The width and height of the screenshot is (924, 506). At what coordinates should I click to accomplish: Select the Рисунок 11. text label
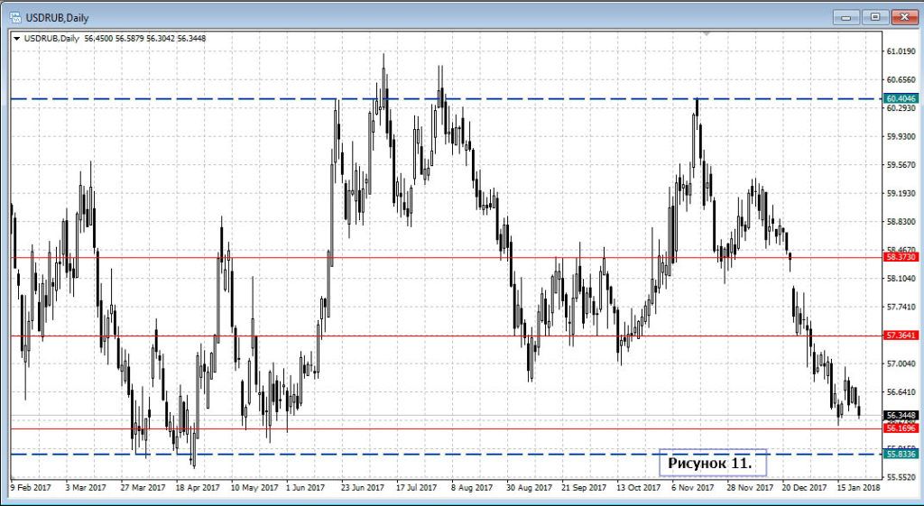point(713,463)
